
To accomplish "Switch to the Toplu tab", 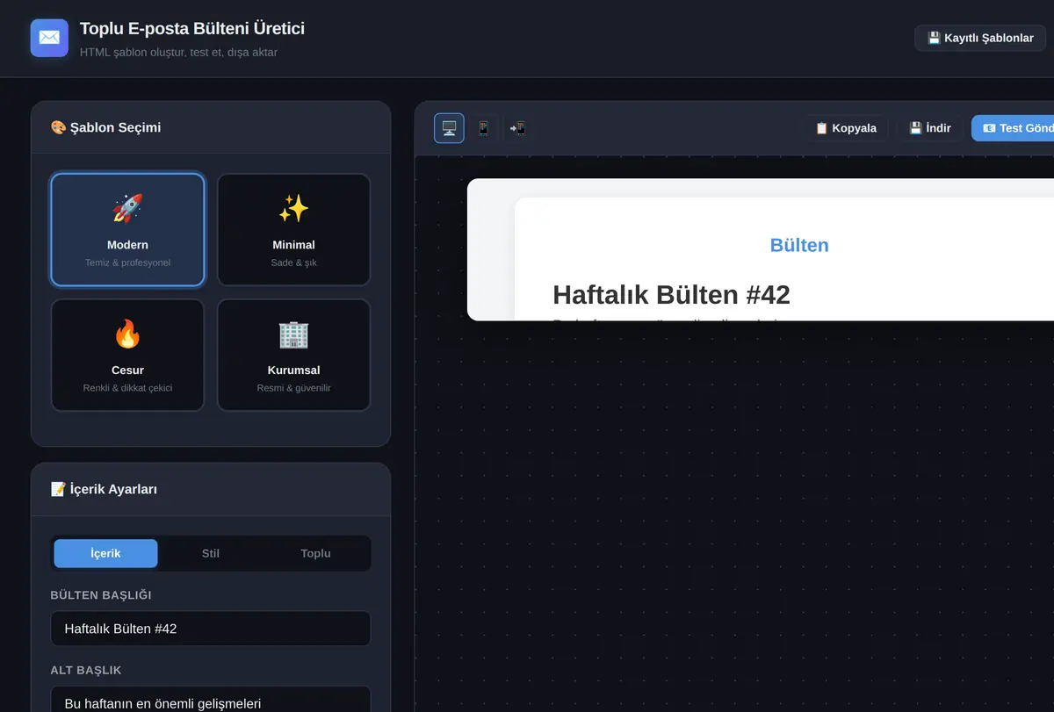I will (315, 553).
